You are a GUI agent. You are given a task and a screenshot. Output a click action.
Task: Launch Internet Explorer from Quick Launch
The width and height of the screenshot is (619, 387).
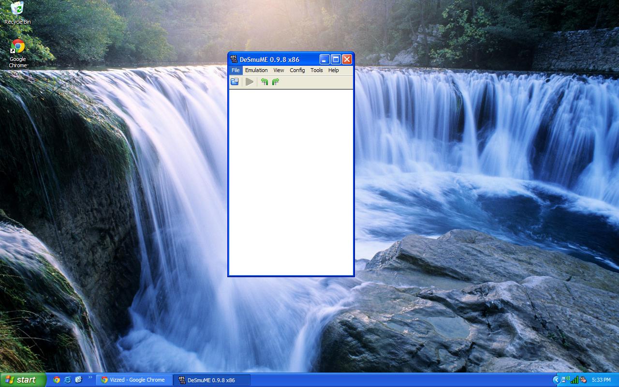pos(68,380)
